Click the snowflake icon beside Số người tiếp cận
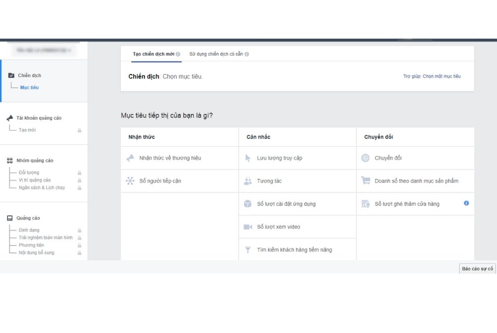Image resolution: width=497 pixels, height=333 pixels. tap(130, 181)
